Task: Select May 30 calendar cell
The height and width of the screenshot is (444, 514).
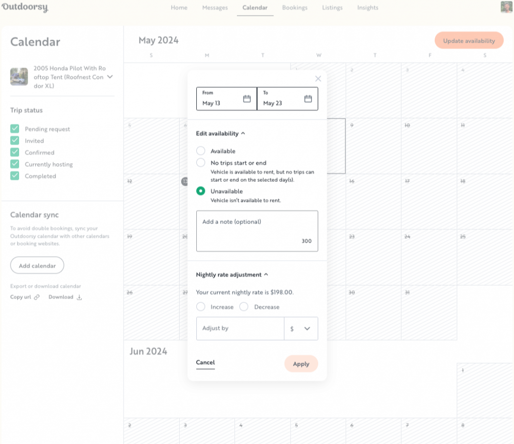Action: pos(373,312)
